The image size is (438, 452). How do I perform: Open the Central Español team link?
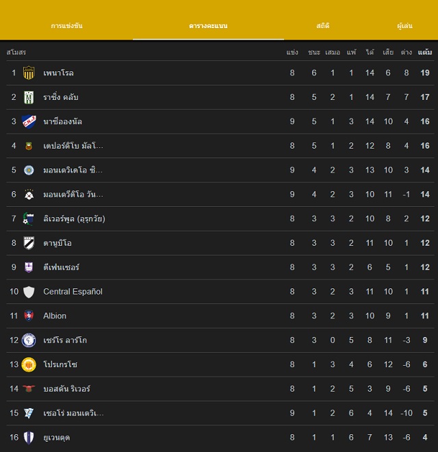(73, 292)
